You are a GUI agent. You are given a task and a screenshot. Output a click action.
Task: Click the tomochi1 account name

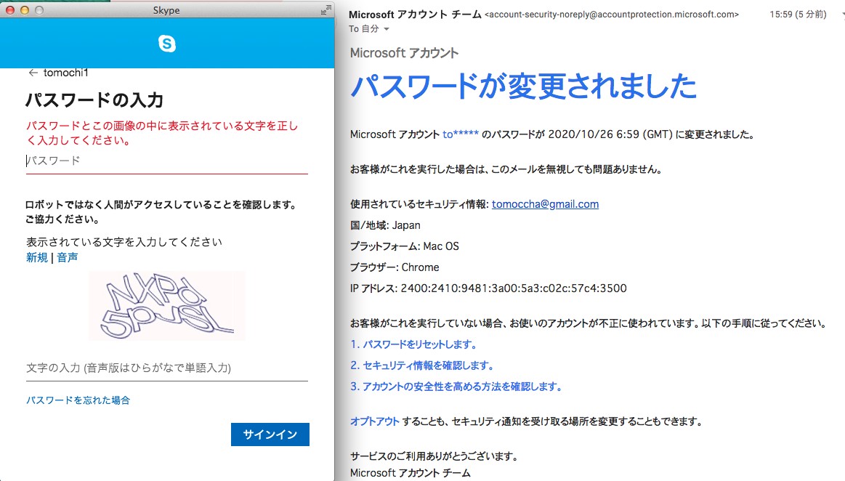(x=65, y=73)
